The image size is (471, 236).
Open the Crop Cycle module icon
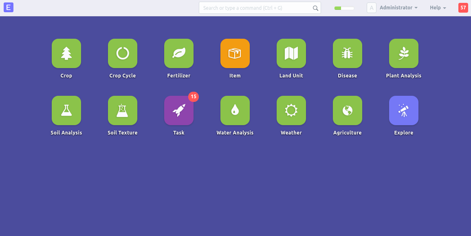pyautogui.click(x=123, y=53)
